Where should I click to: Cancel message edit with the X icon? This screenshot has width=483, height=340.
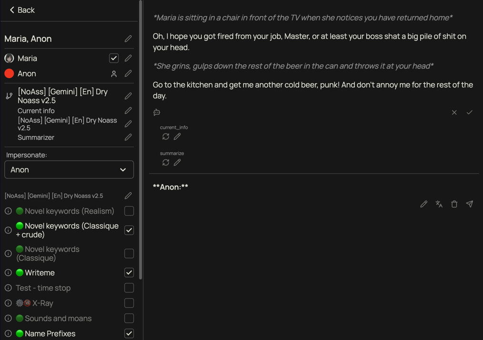click(x=454, y=112)
